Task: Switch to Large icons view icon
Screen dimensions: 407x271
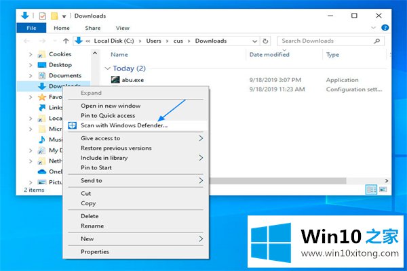Action: pos(383,190)
